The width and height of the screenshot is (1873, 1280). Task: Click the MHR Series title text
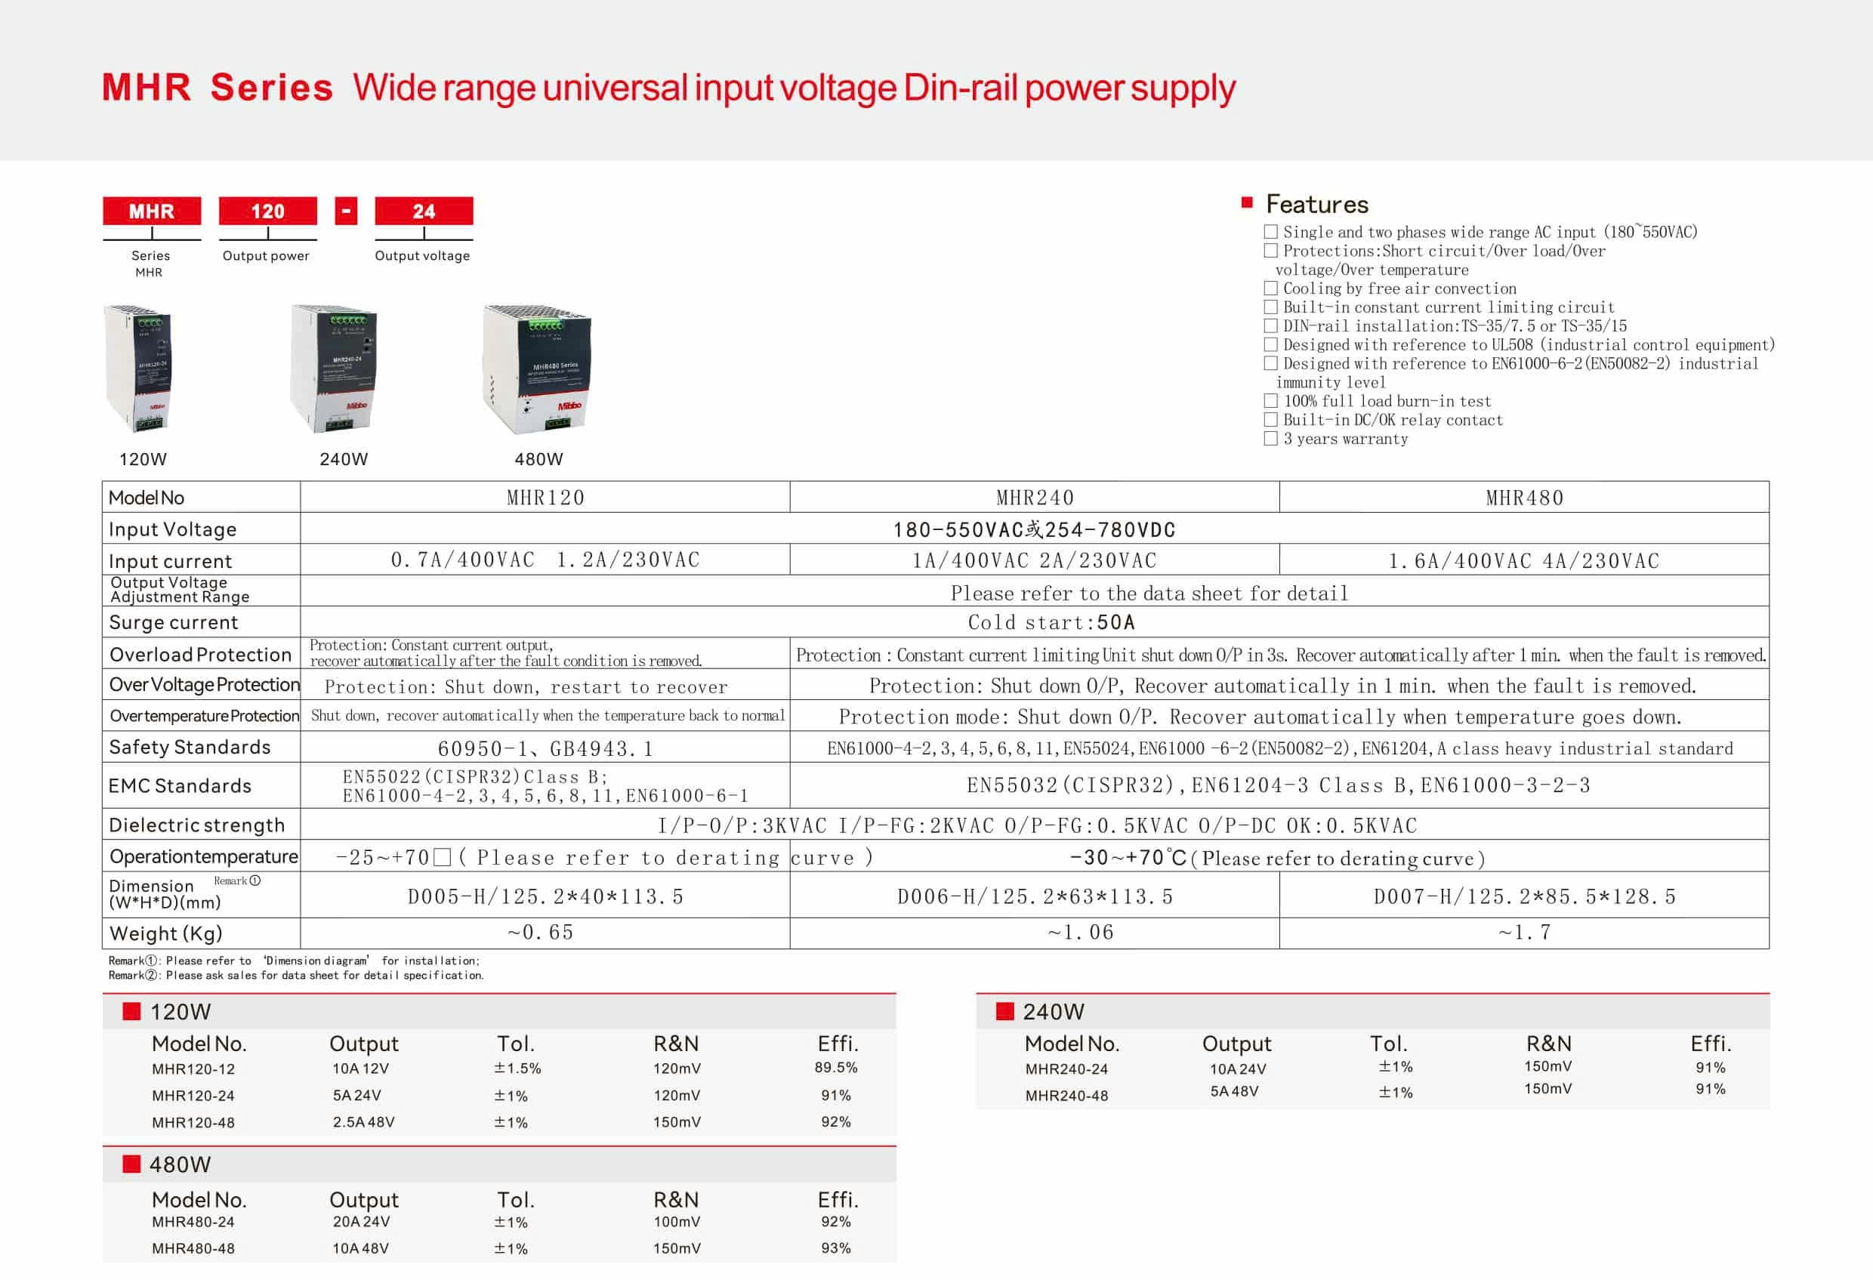coord(218,87)
